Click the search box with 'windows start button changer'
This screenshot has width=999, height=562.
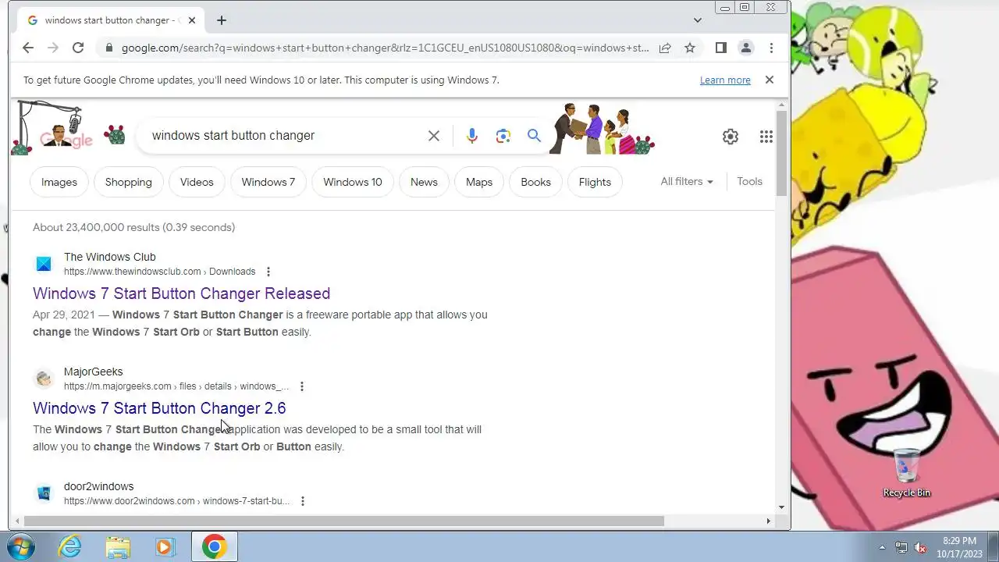pyautogui.click(x=289, y=136)
